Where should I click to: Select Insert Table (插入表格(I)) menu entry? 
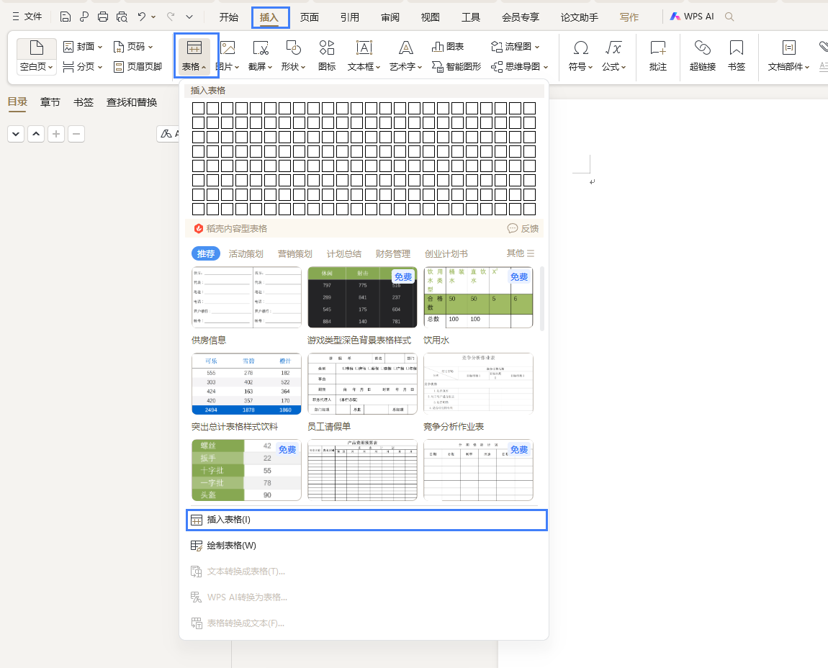point(367,520)
